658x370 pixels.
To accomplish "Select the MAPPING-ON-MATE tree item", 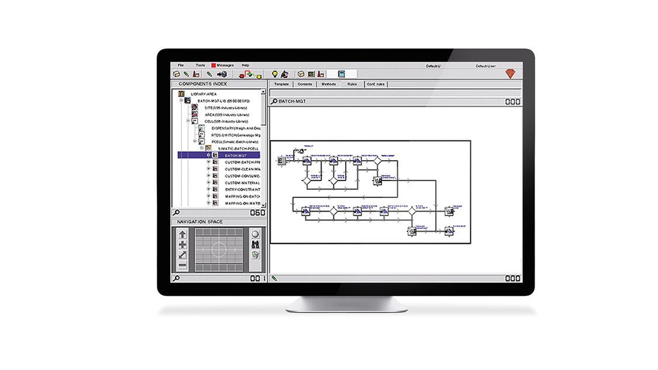I will point(243,203).
